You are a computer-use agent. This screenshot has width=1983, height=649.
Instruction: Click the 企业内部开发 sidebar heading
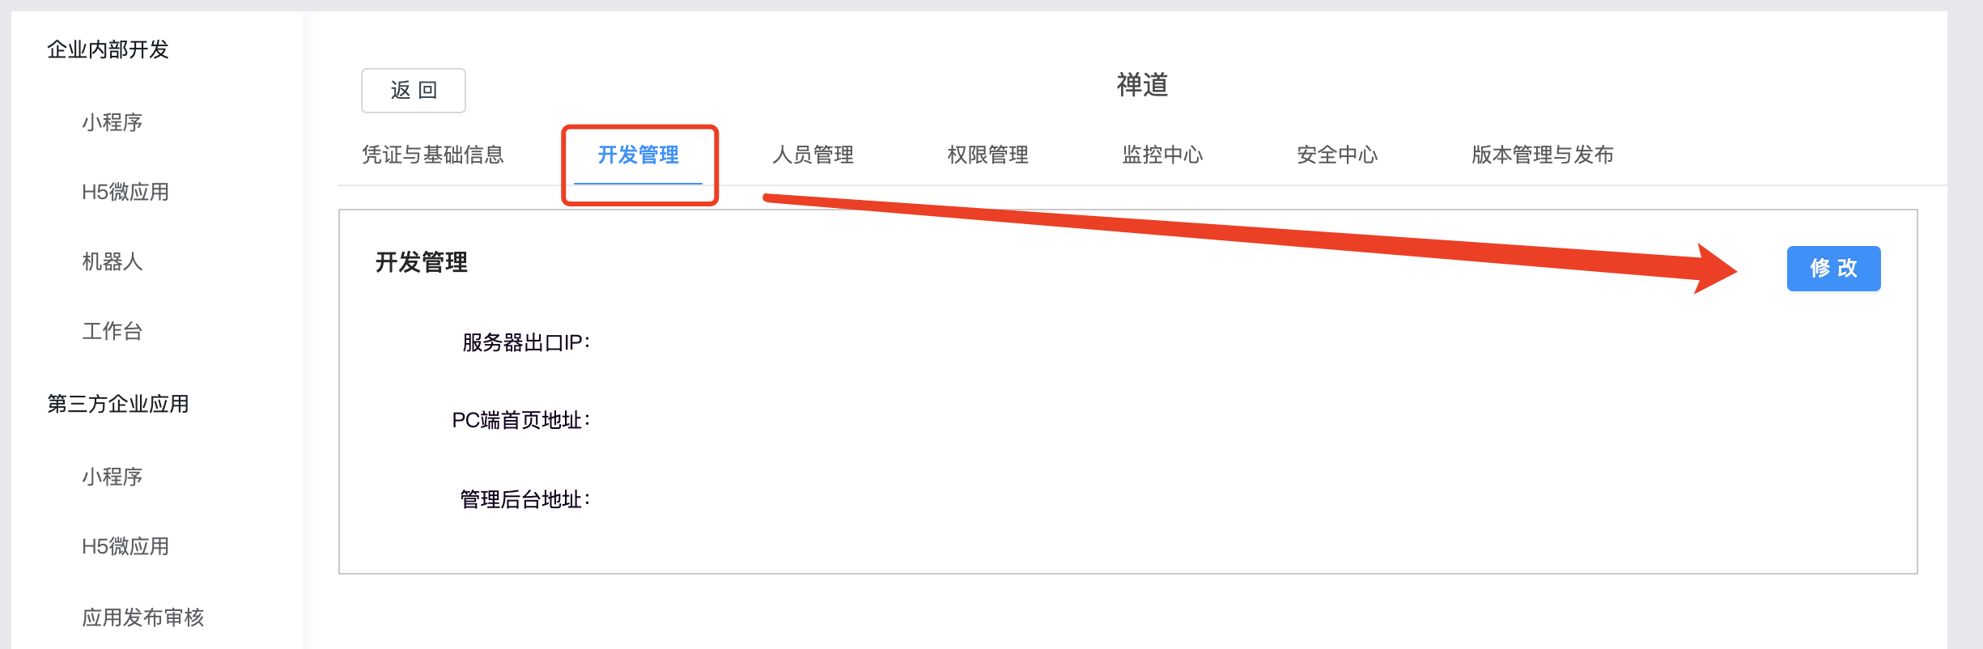[x=108, y=50]
